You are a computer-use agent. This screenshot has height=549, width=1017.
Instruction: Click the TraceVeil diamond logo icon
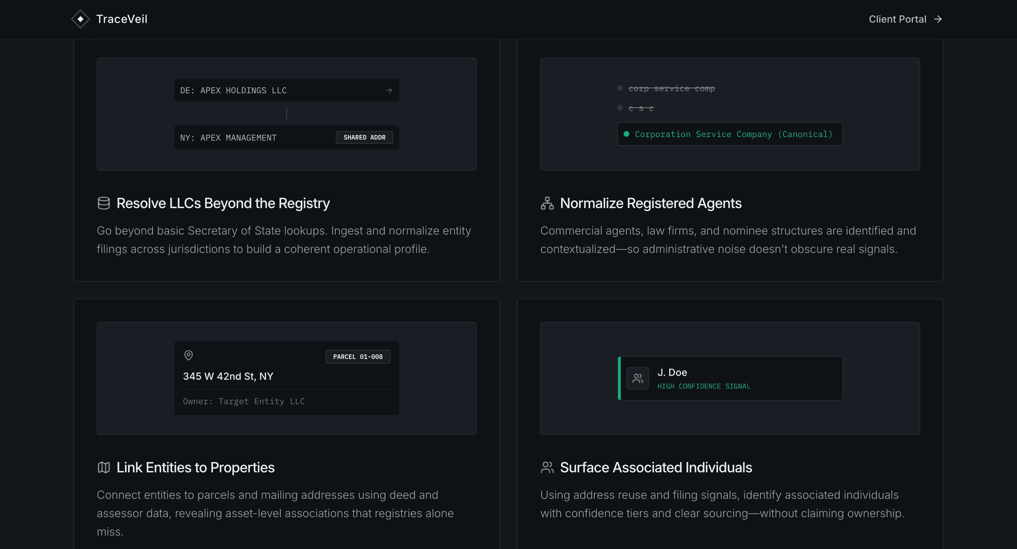(80, 19)
